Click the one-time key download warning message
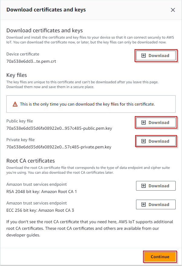Image resolution: width=182 pixels, height=266 pixels. click(87, 104)
